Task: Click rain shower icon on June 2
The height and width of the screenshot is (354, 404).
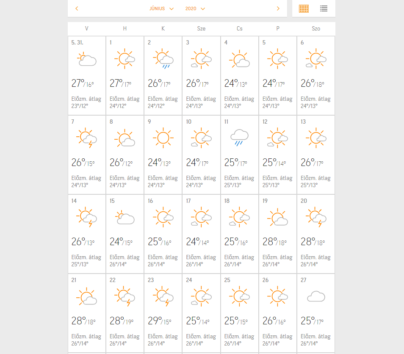Action: [163, 59]
